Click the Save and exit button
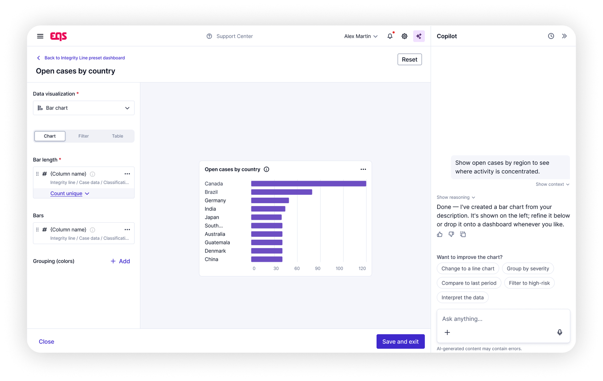Screen dimensions: 603x381 [401, 342]
